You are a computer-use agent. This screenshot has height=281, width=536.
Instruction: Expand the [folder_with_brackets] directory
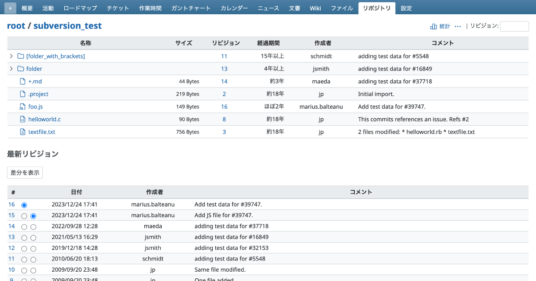pos(11,56)
